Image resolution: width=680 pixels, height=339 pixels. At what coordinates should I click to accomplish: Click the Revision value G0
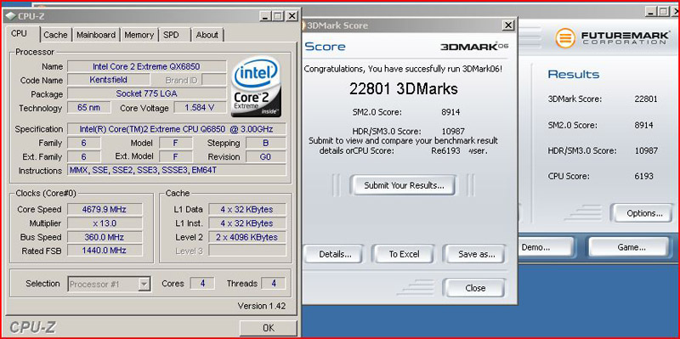pos(266,156)
